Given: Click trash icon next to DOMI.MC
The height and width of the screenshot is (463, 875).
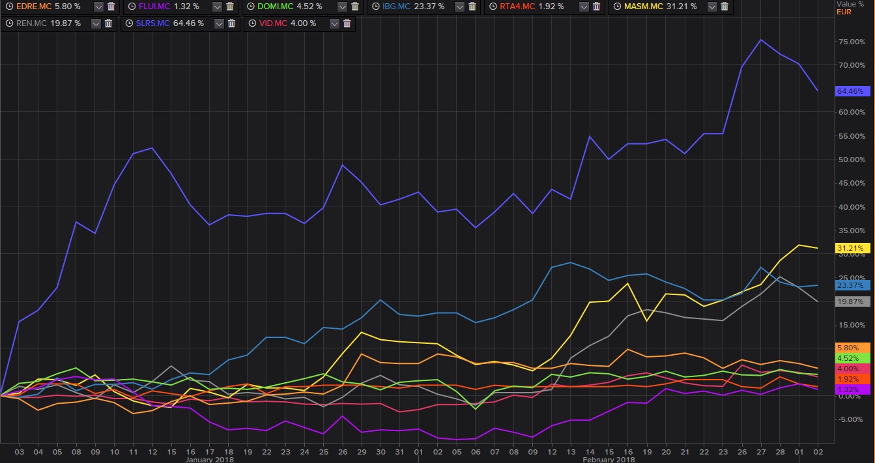Looking at the screenshot, I should pos(355,7).
